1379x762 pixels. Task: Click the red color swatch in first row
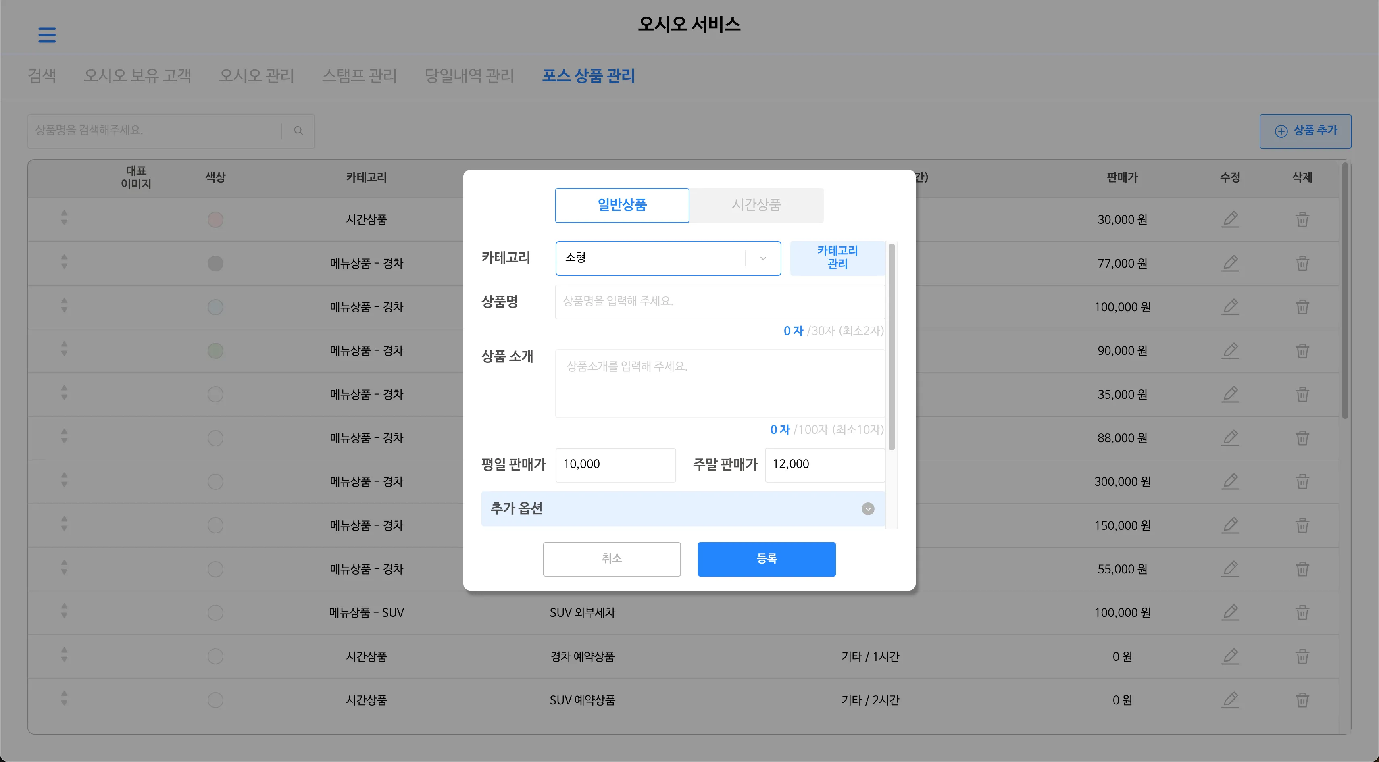click(x=215, y=219)
